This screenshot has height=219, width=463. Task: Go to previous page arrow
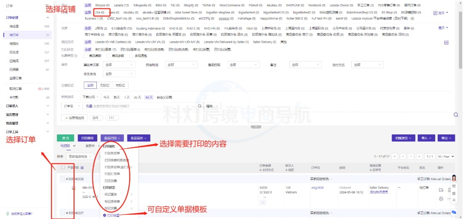click(403, 156)
